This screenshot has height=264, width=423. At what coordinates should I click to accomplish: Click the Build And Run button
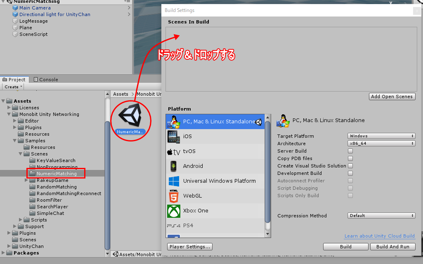(393, 247)
